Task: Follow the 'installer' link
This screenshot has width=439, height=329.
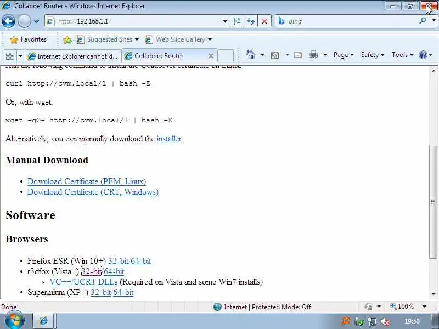Action: click(x=169, y=139)
